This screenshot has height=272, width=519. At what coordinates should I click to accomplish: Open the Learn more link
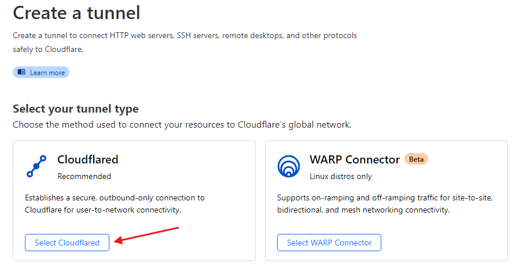tap(41, 72)
